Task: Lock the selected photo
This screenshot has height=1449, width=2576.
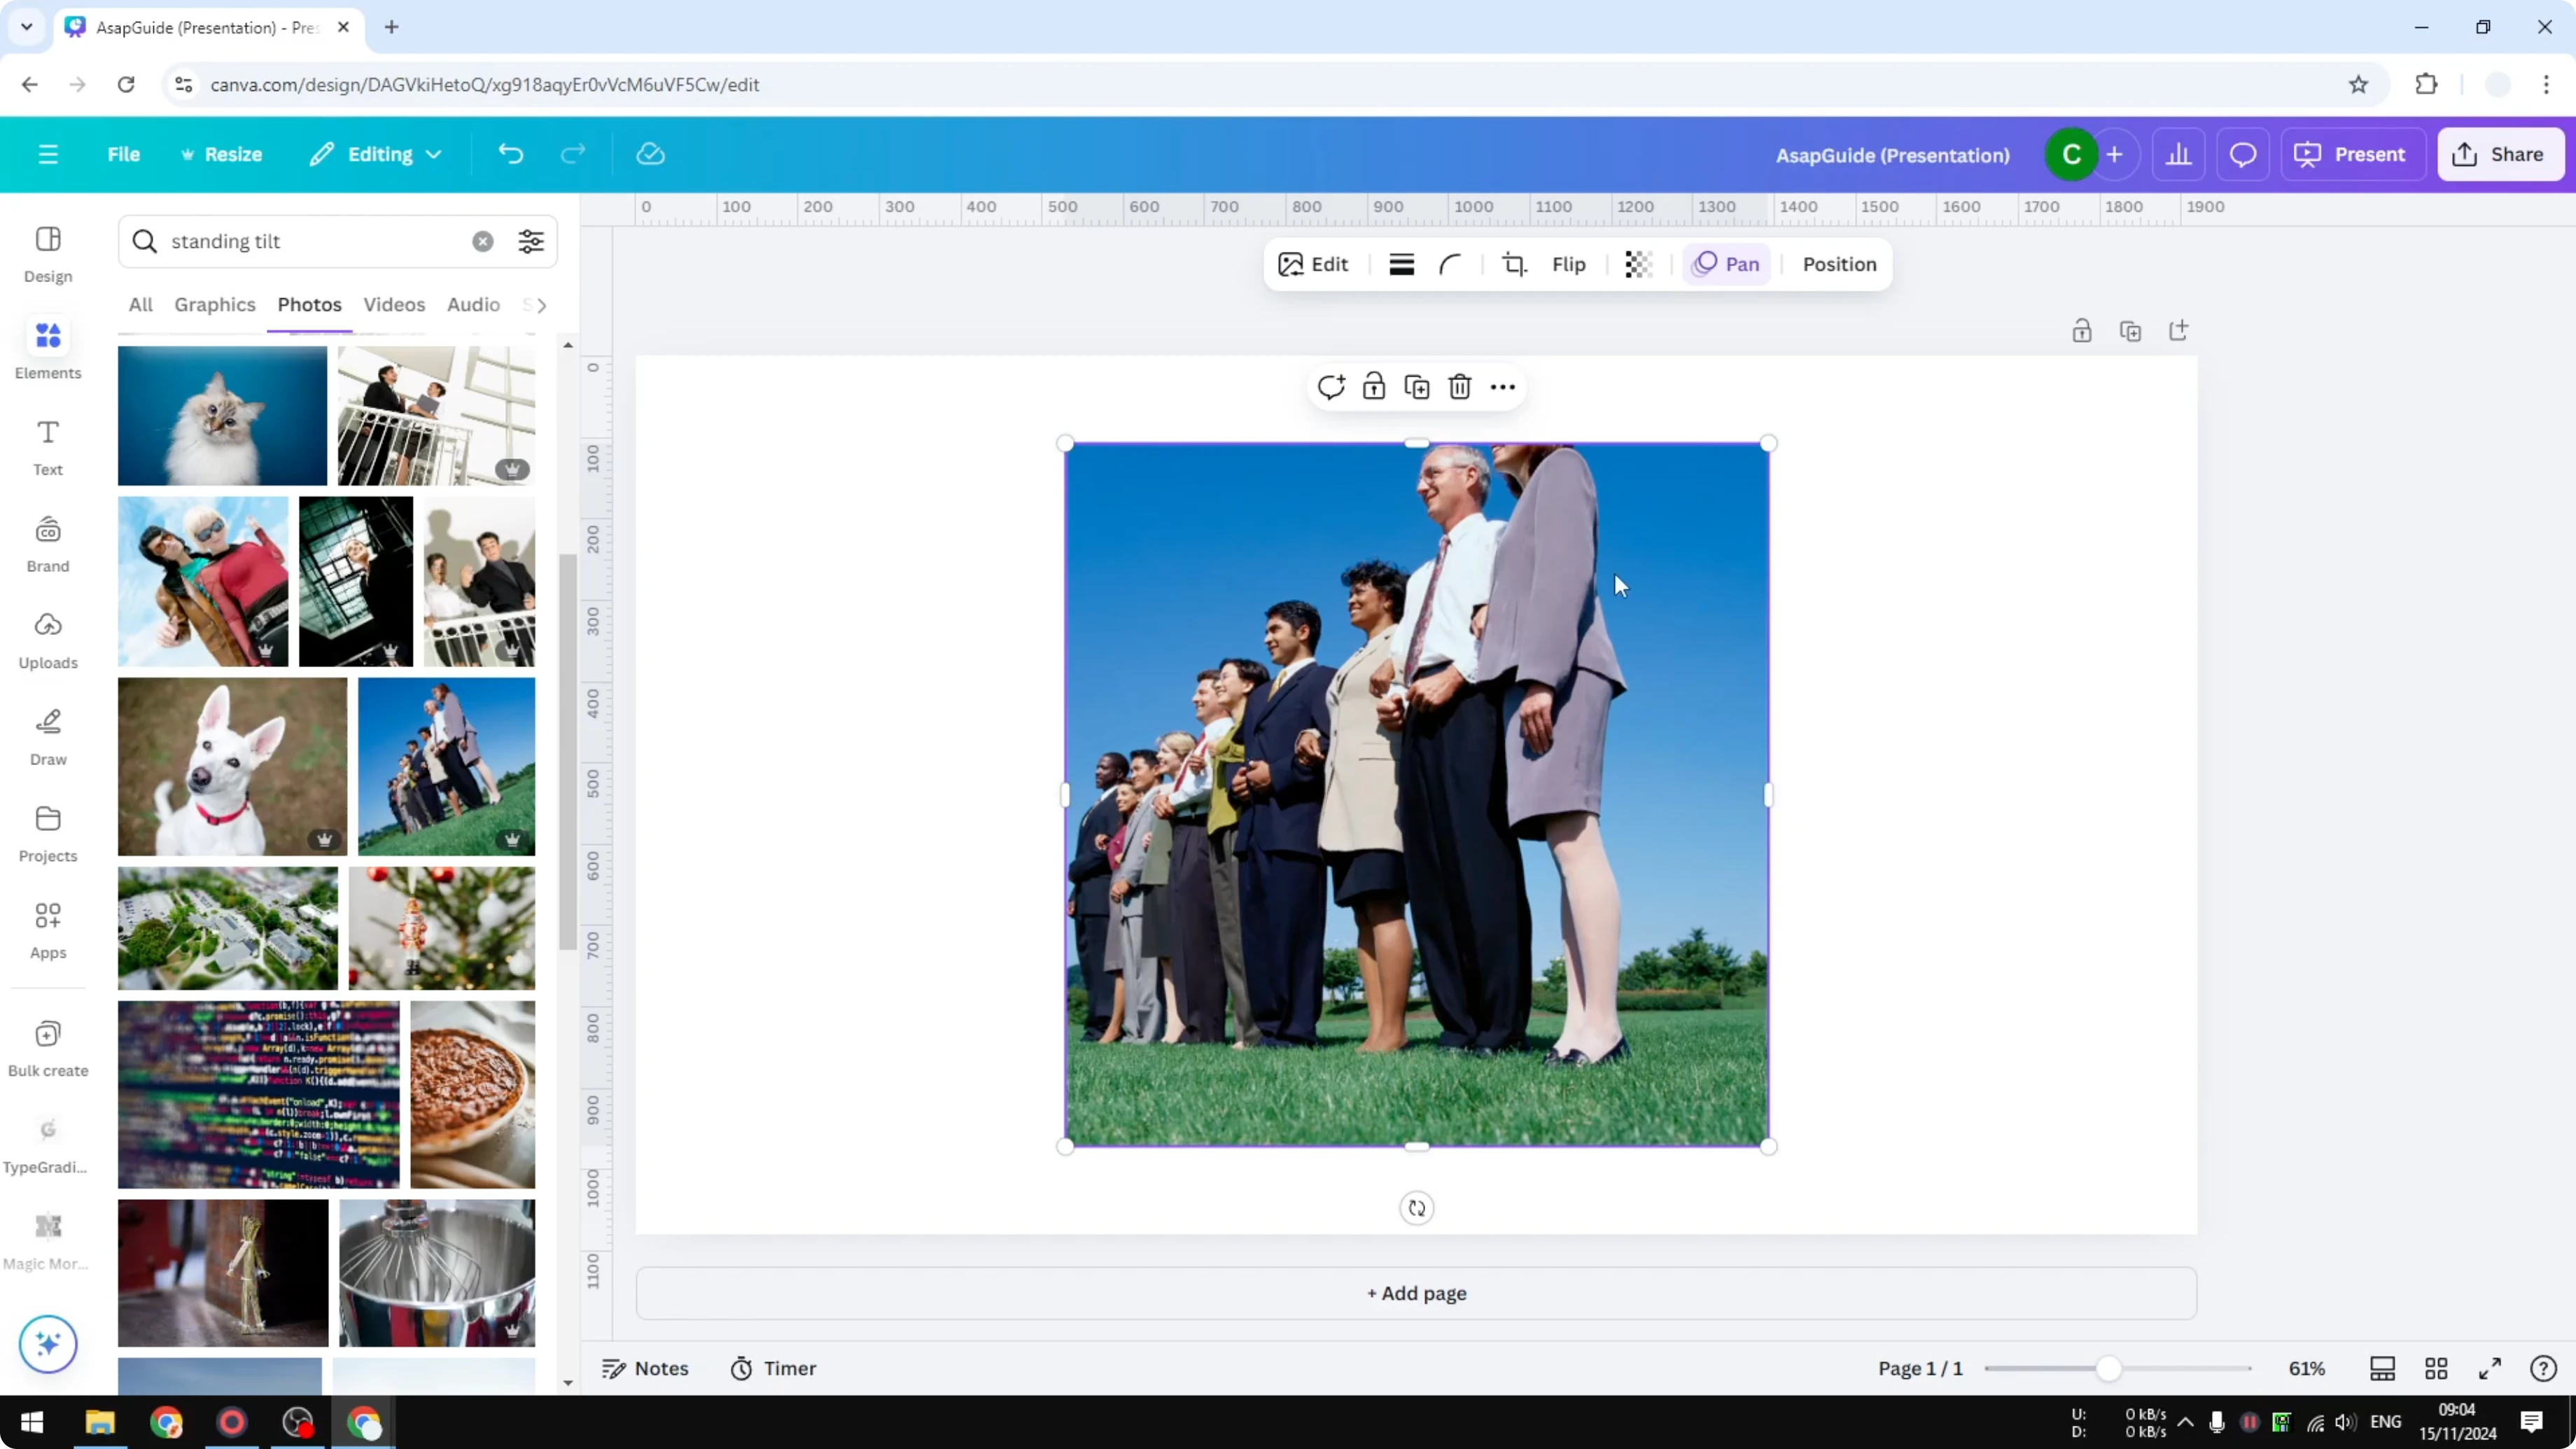Action: (x=1374, y=386)
